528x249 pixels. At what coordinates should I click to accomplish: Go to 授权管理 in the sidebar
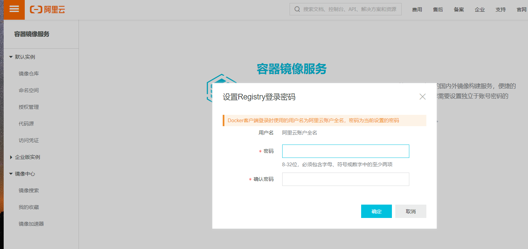point(29,107)
